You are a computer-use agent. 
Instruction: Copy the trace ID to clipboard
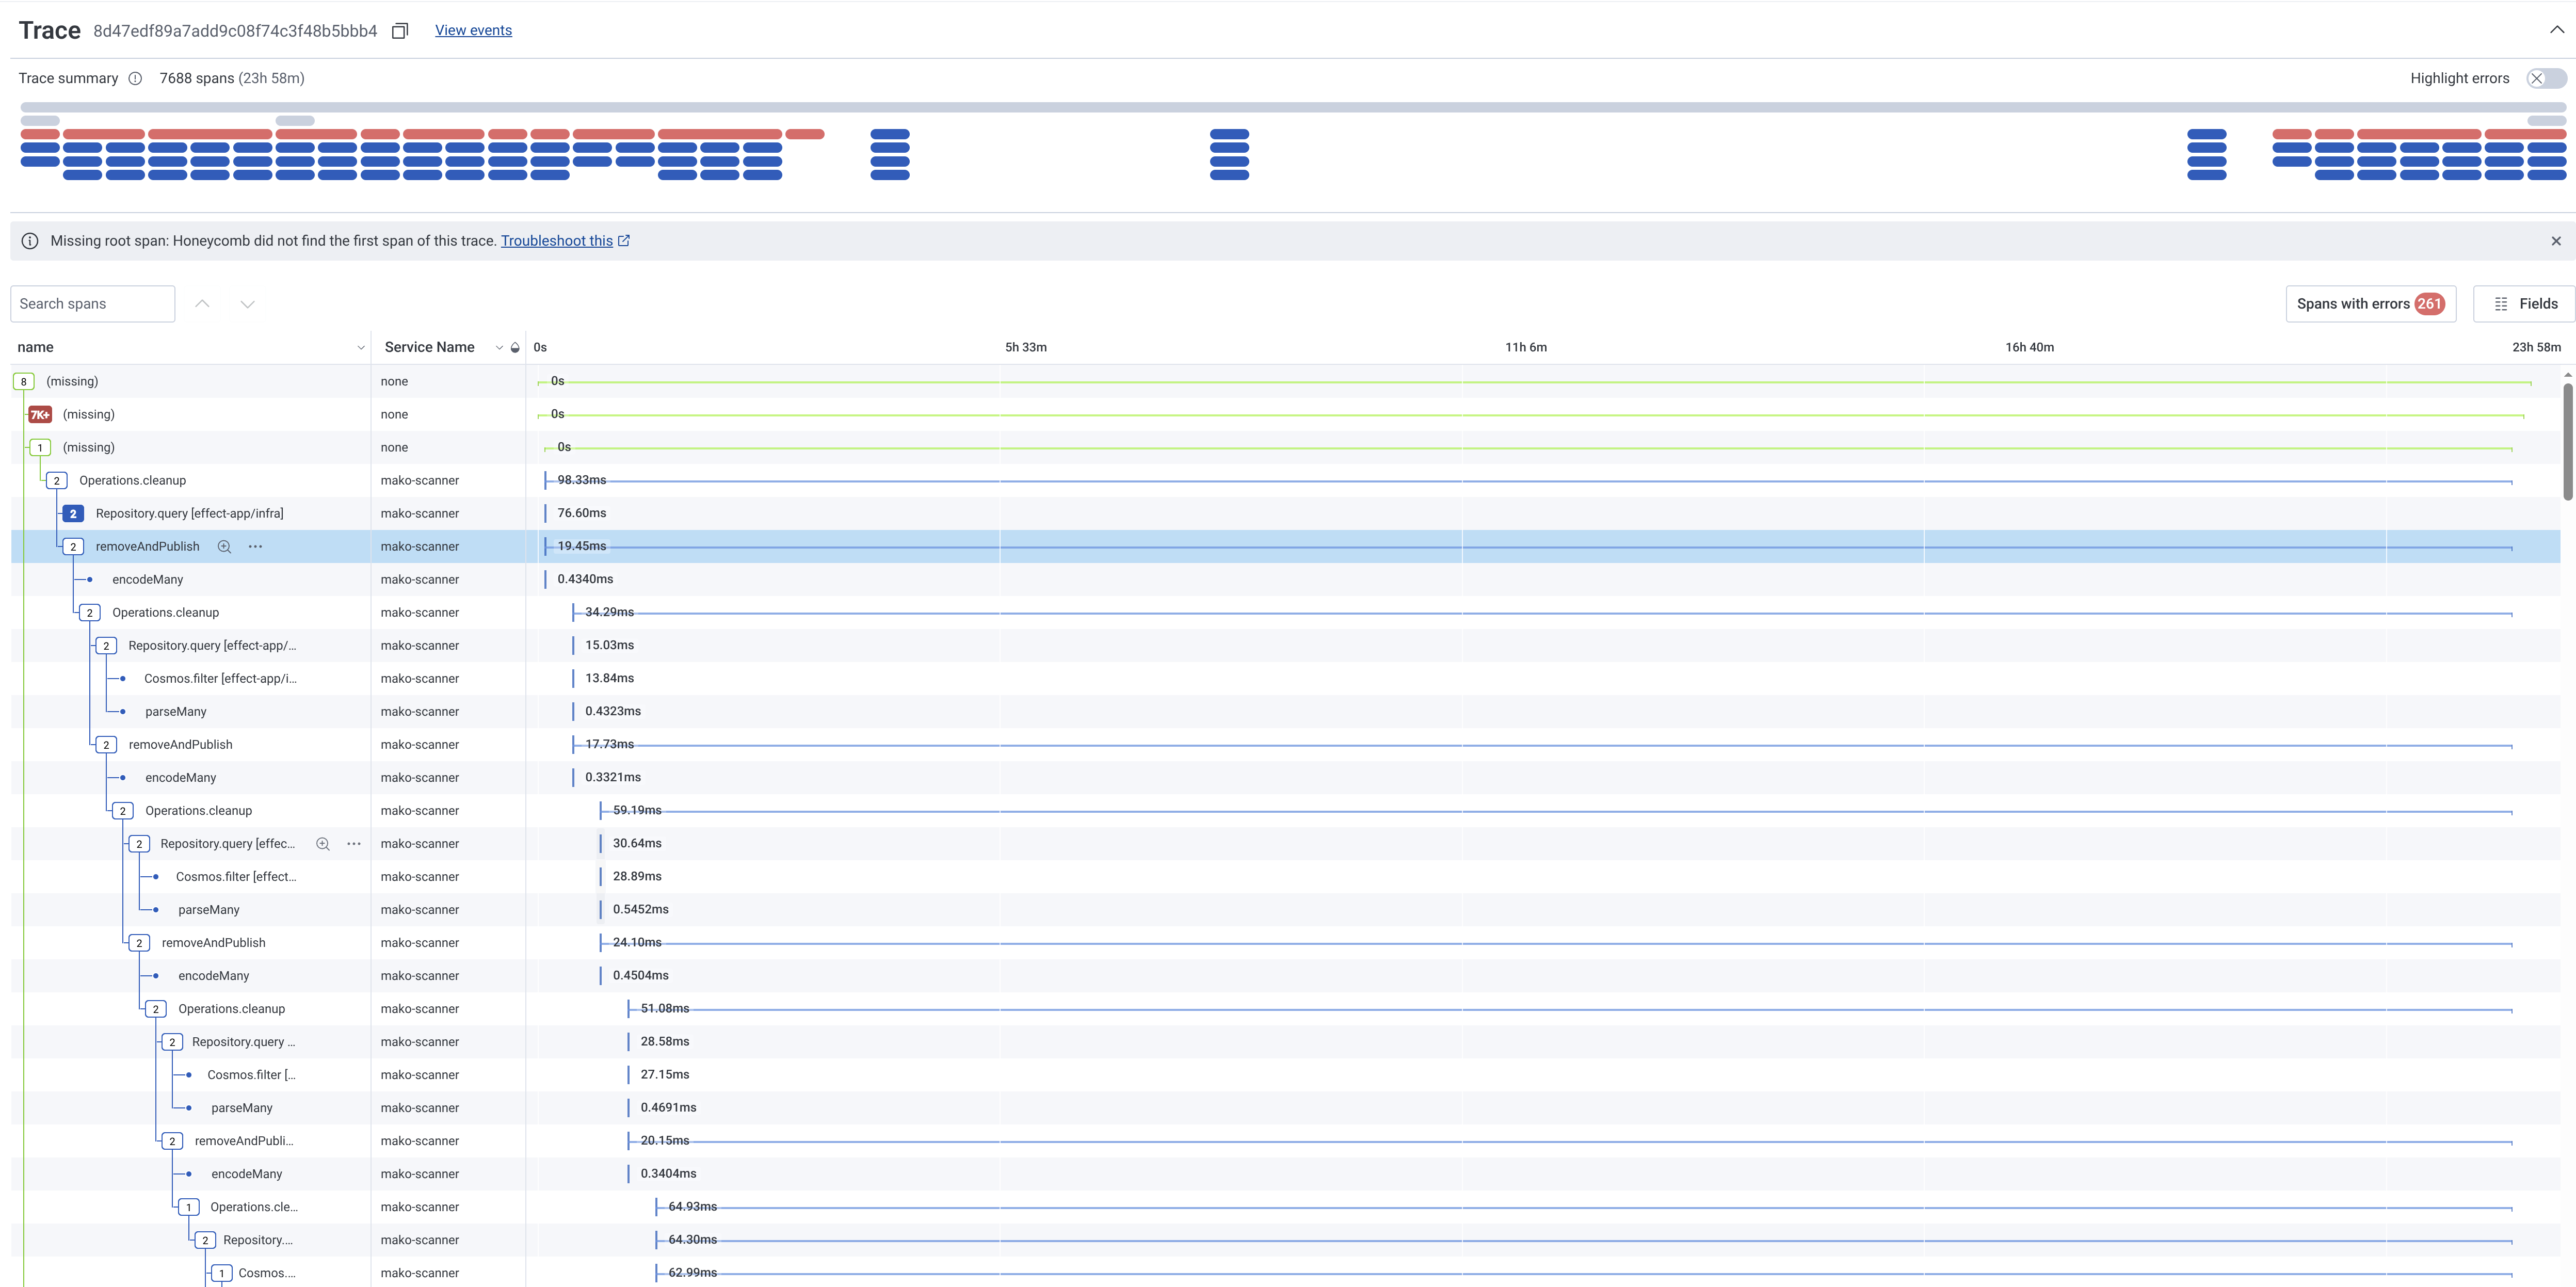pos(399,30)
